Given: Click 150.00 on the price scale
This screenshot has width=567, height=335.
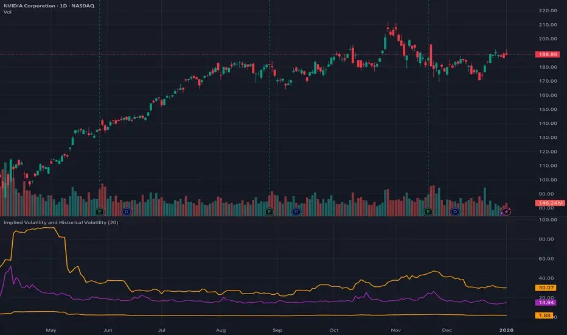Looking at the screenshot, I should 548,110.
